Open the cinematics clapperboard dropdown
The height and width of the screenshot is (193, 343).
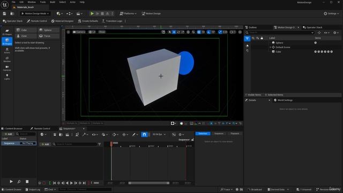coord(79,13)
